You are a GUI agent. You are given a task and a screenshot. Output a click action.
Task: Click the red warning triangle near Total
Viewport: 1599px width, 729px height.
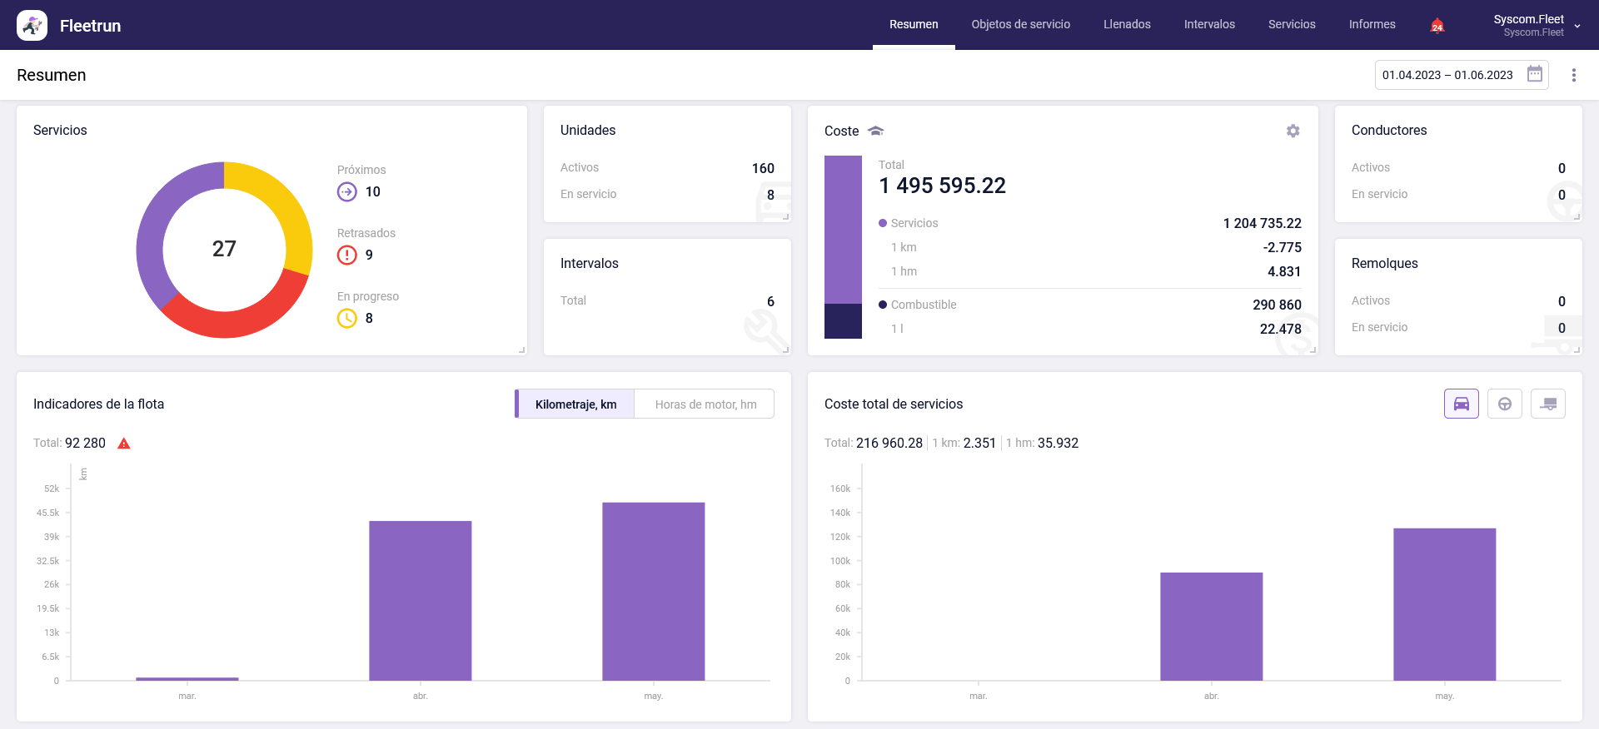124,444
